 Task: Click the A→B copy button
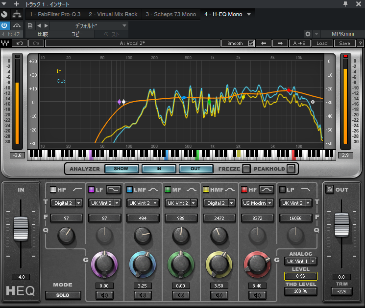299,43
